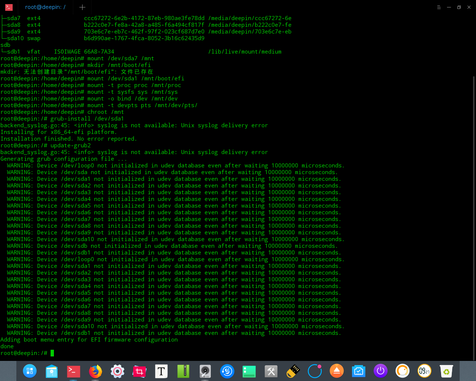Click the terminal vertical scrollbar

click(x=474, y=218)
